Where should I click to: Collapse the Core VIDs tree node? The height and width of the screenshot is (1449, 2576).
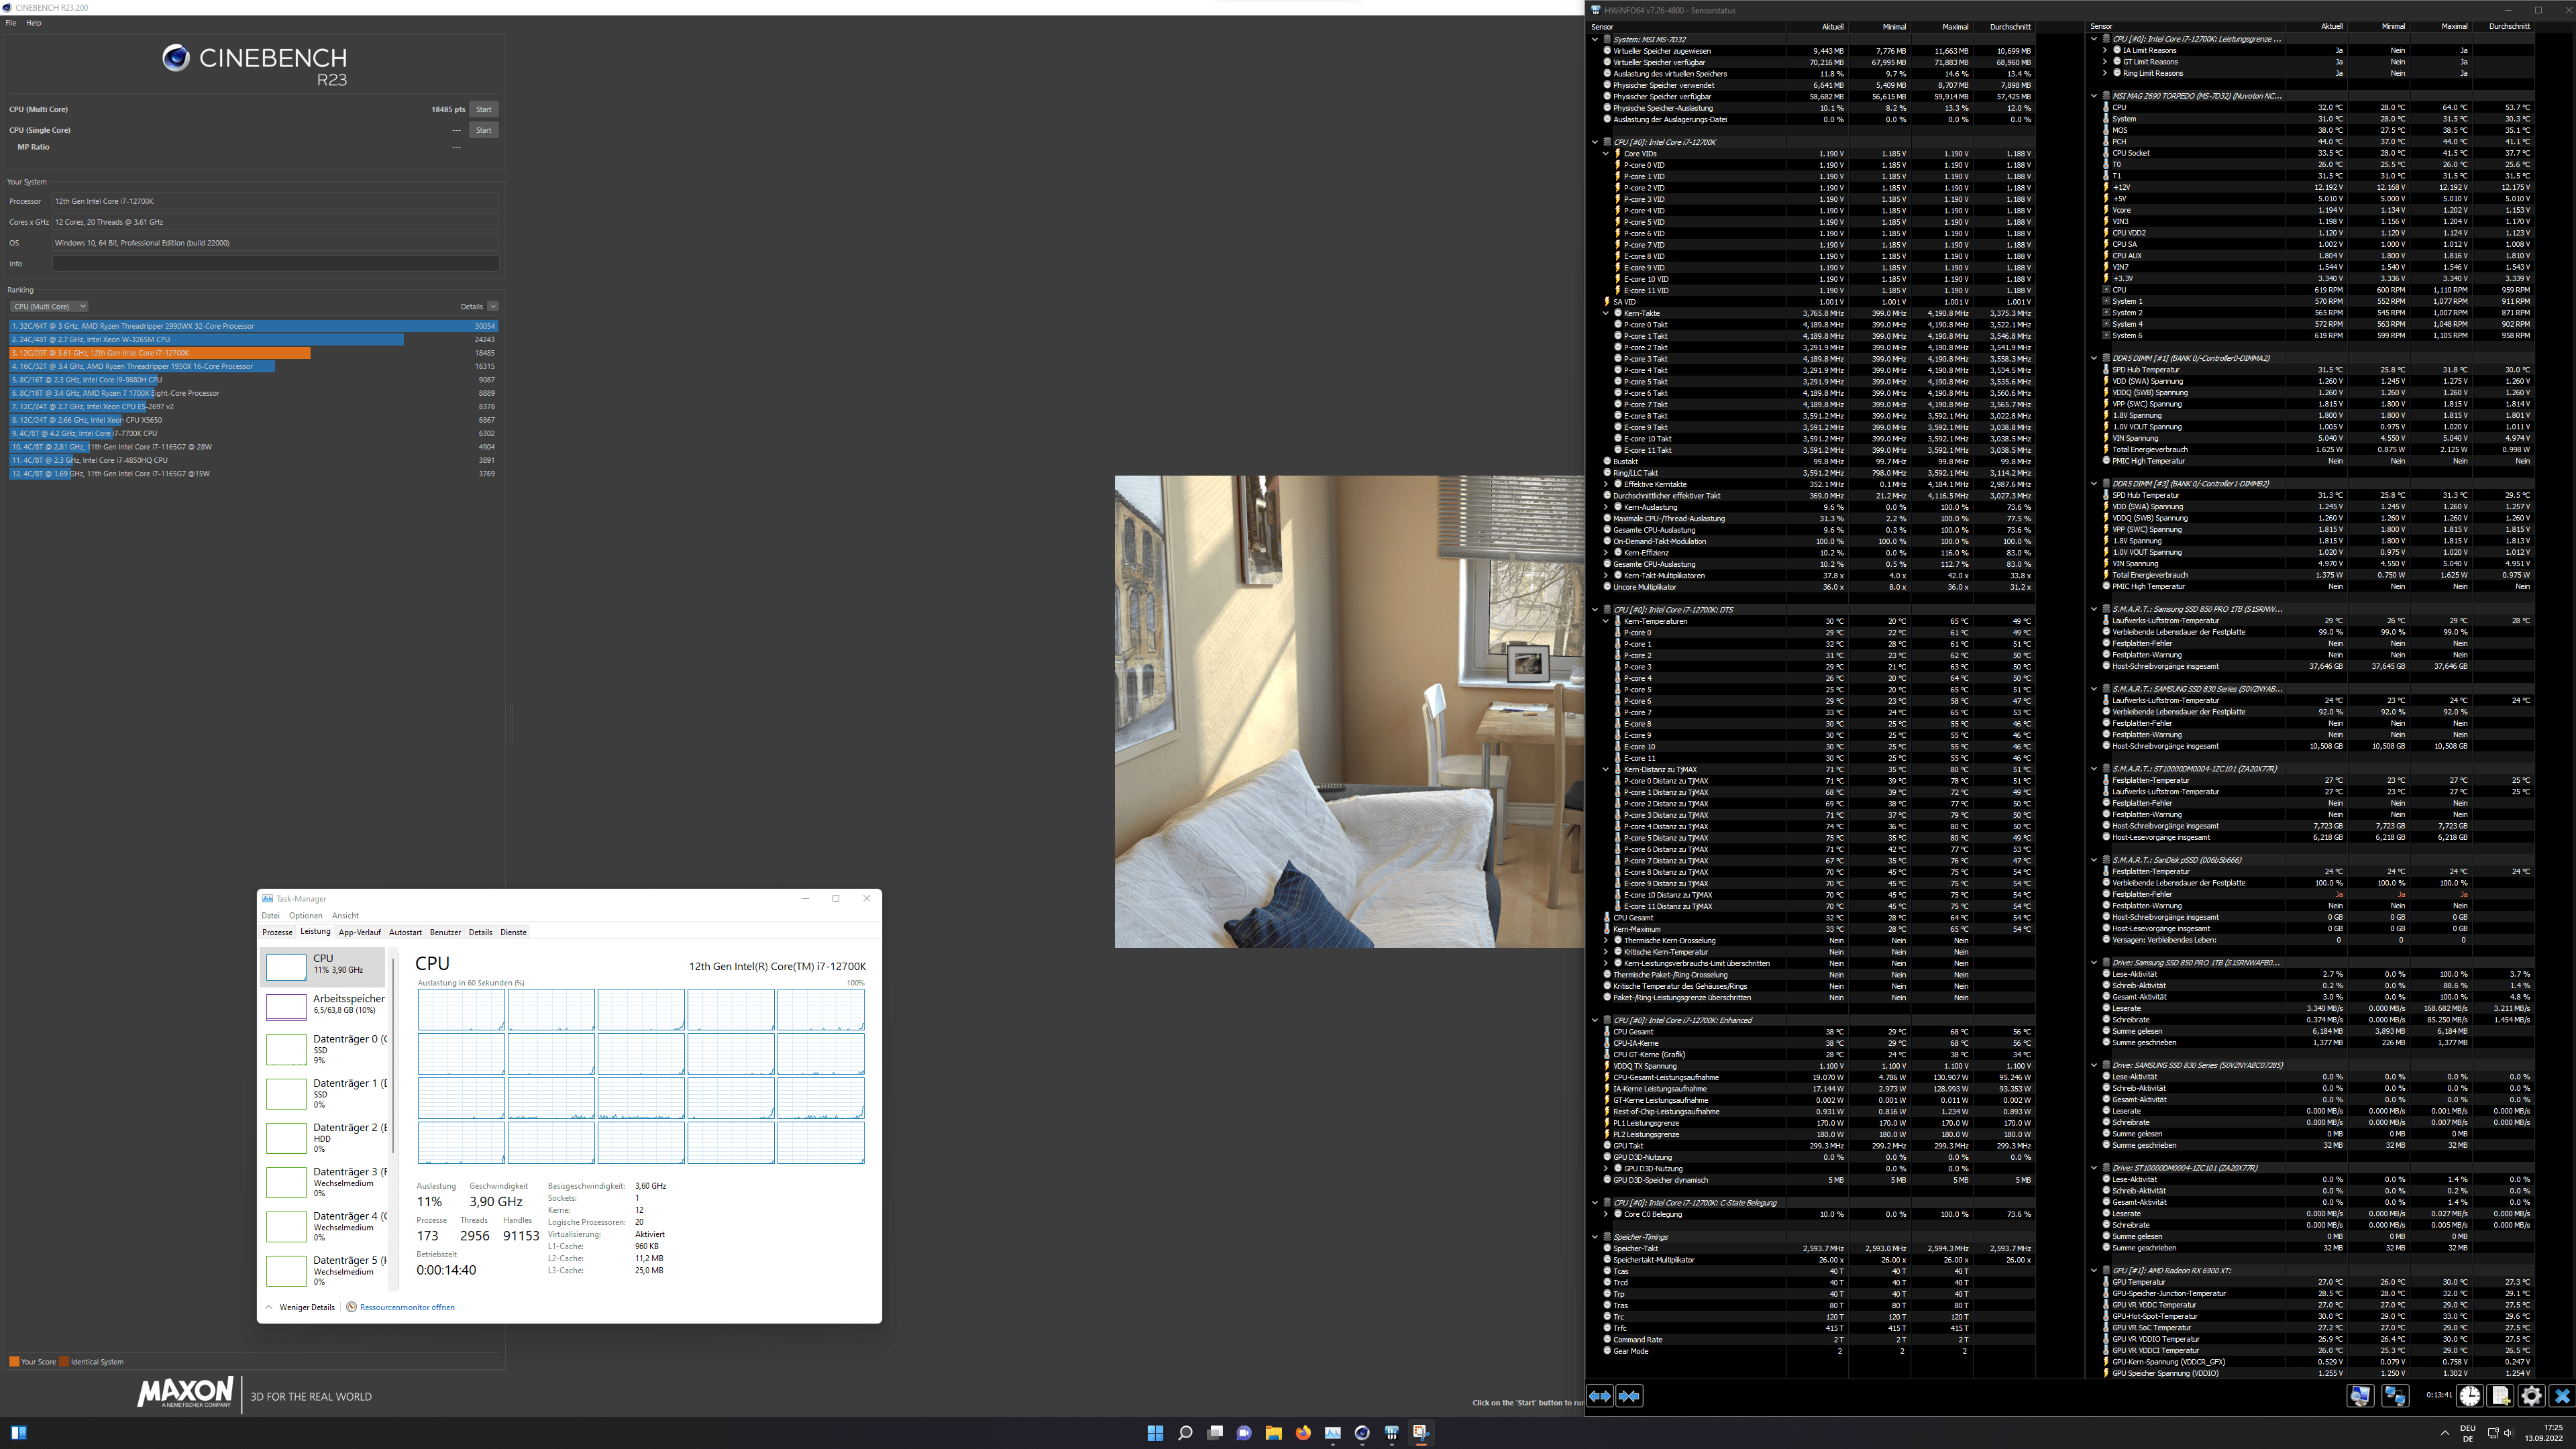tap(1606, 153)
